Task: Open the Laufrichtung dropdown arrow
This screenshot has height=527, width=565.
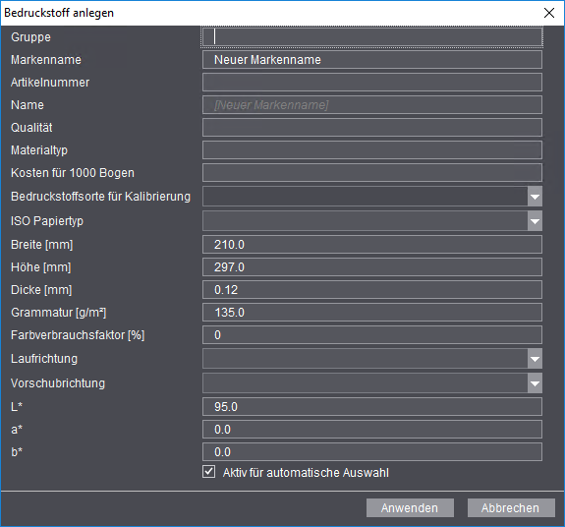Action: (536, 359)
